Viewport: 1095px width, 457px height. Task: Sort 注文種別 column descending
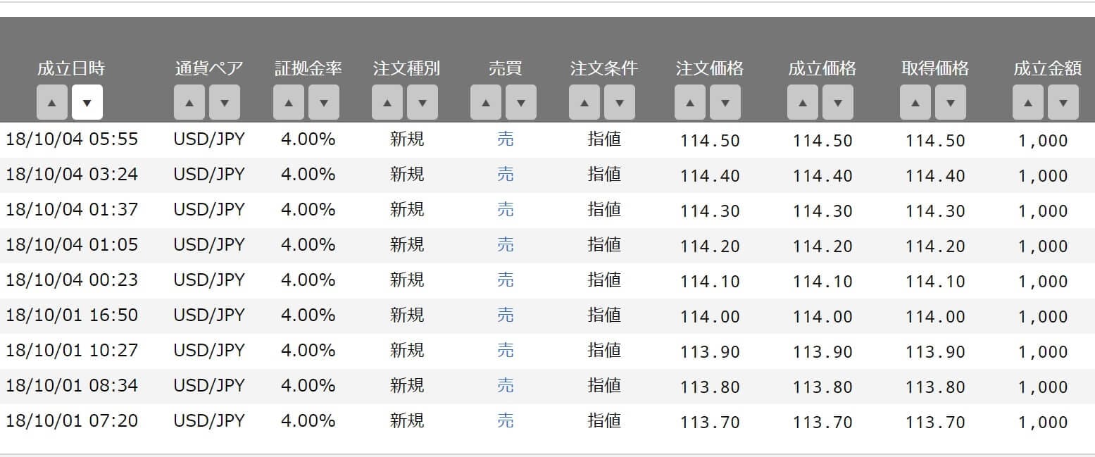tap(423, 102)
